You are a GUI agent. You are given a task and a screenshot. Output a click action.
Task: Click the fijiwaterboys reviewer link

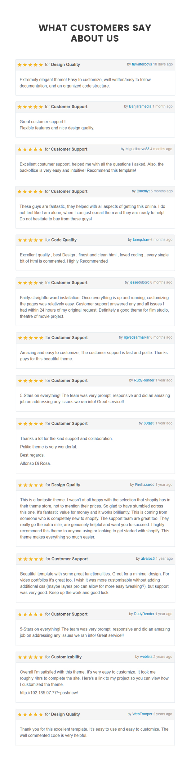tap(142, 64)
